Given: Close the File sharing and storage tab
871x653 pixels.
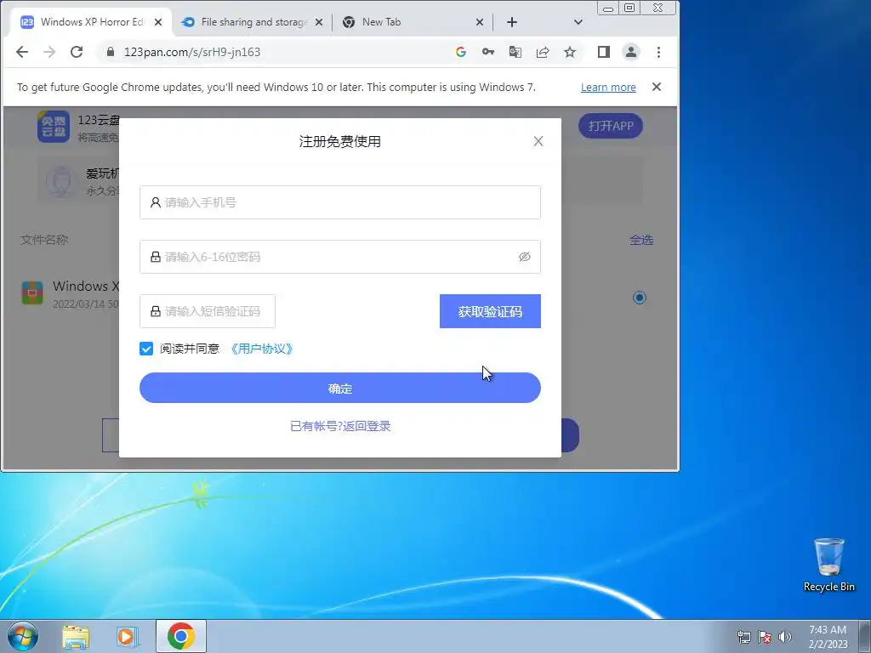Looking at the screenshot, I should (319, 22).
